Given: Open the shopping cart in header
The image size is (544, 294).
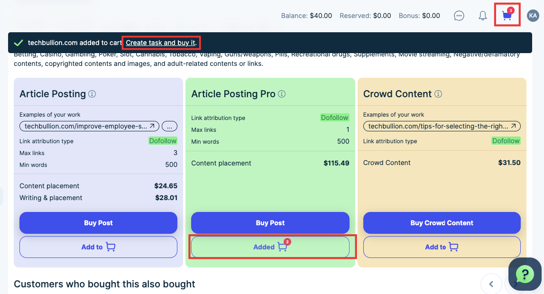Looking at the screenshot, I should [x=507, y=16].
